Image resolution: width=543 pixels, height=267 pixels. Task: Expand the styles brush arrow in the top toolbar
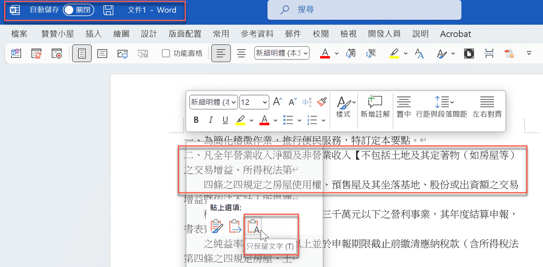[452, 53]
